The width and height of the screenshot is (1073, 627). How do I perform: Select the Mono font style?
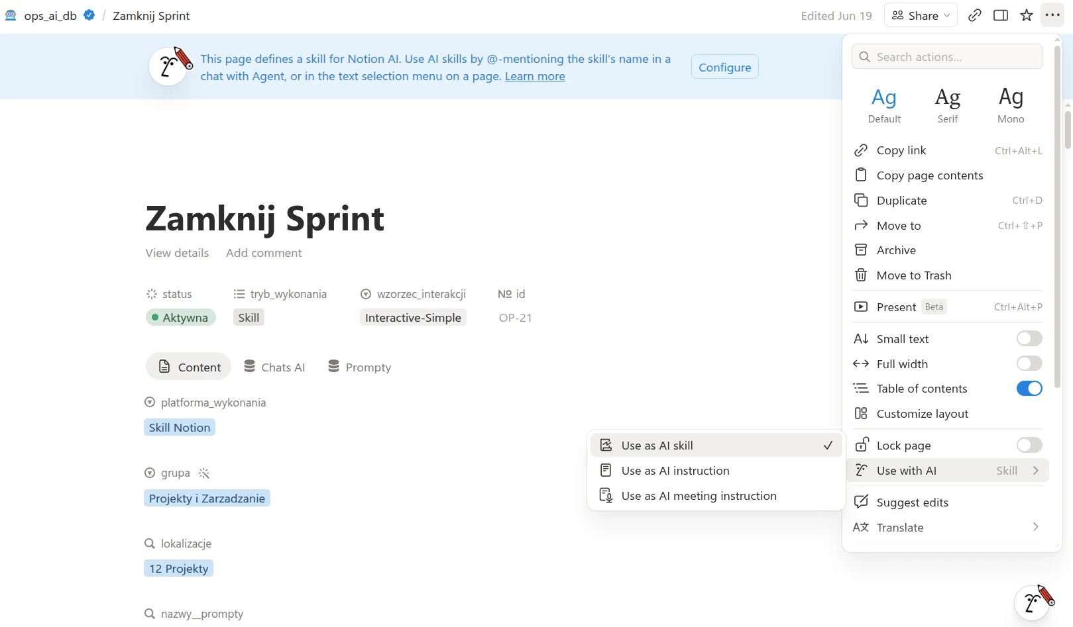point(1011,105)
